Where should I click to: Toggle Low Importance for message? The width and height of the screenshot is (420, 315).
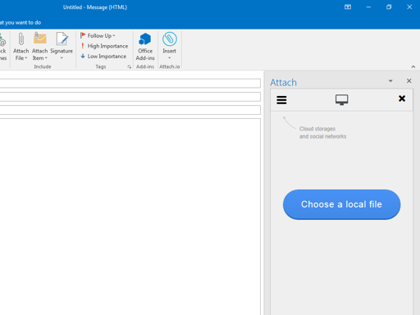click(x=103, y=57)
